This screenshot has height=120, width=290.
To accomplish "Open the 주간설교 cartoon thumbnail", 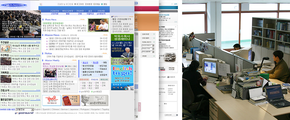I will [6, 49].
